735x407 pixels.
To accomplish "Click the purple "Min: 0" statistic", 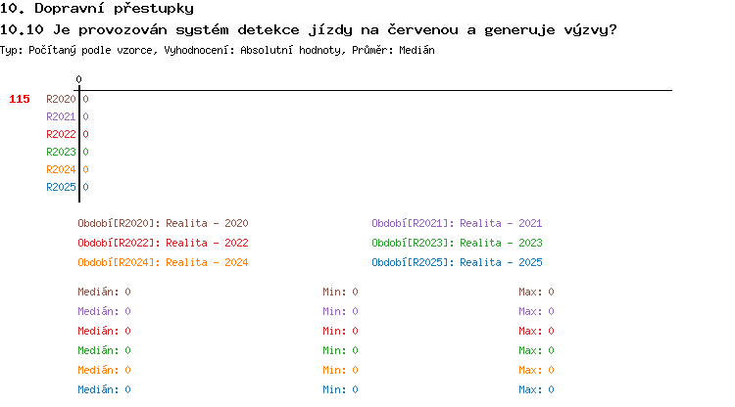I will click(x=340, y=311).
